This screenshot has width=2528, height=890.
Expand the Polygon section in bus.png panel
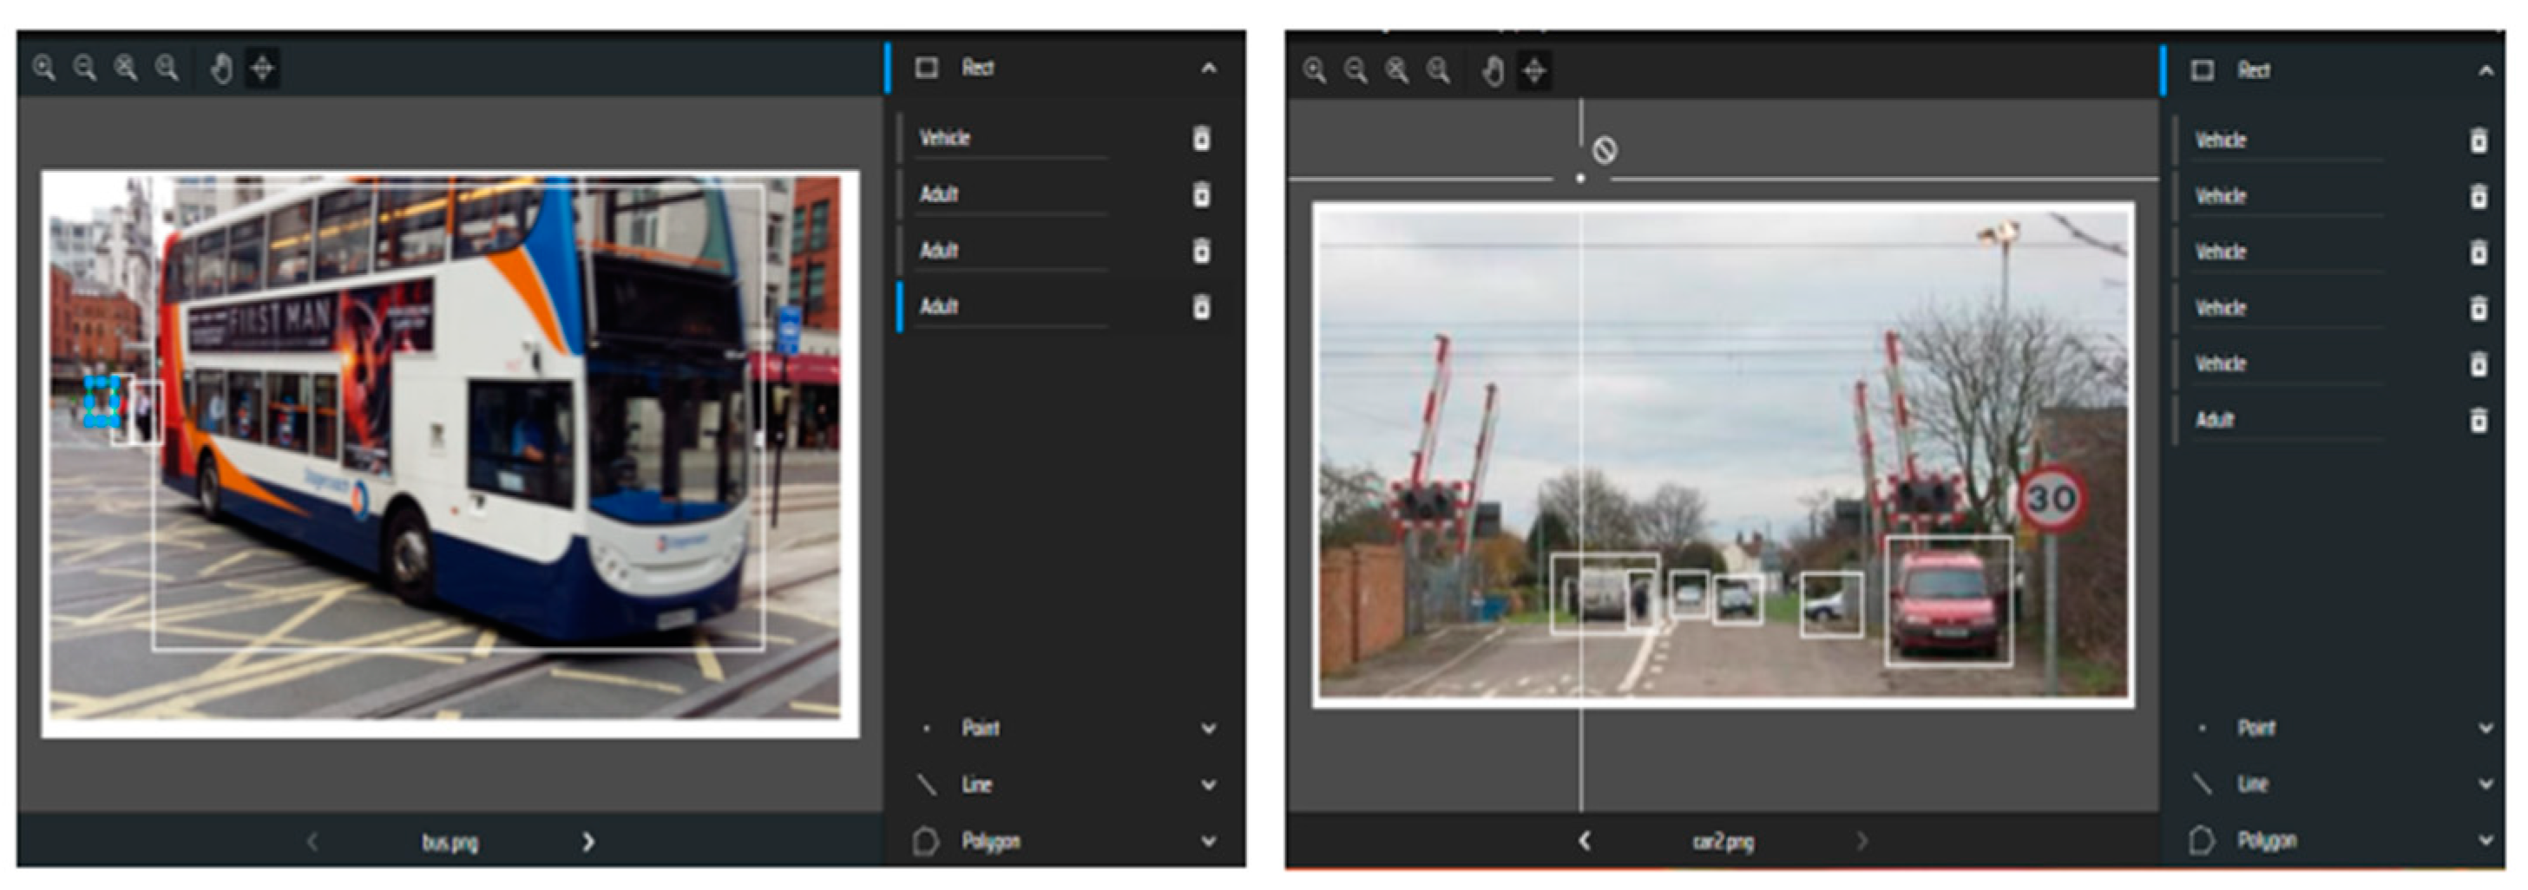1209,841
